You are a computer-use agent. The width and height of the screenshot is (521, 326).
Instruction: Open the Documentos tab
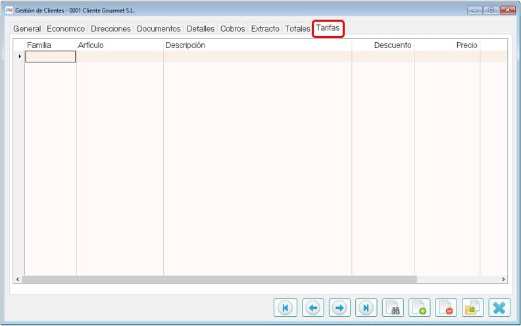coord(159,28)
